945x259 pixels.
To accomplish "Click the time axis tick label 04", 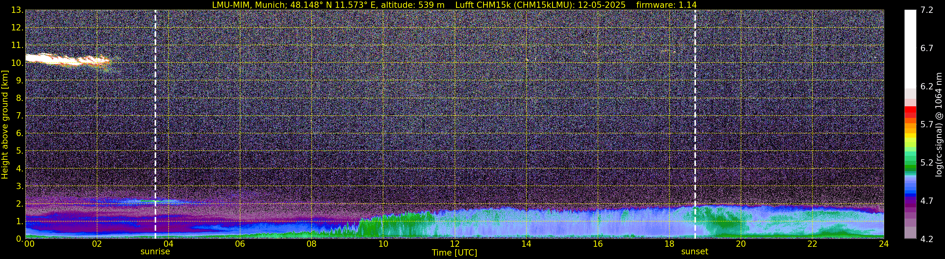I will 168,244.
